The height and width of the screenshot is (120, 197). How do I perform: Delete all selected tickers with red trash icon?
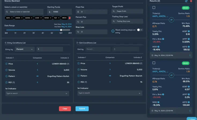click(x=70, y=18)
